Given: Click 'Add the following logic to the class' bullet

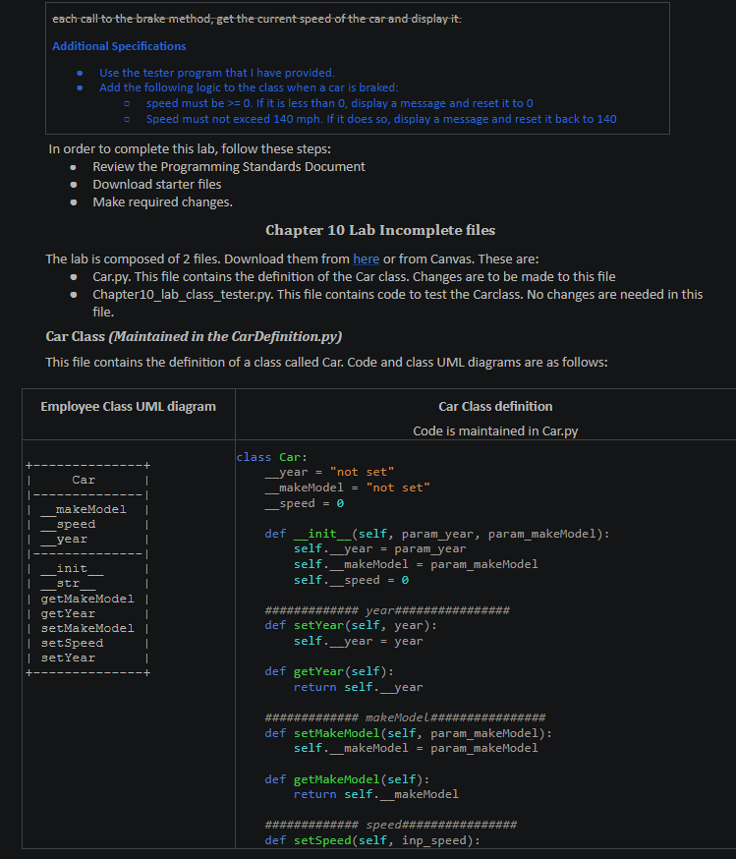Looking at the screenshot, I should tap(249, 87).
